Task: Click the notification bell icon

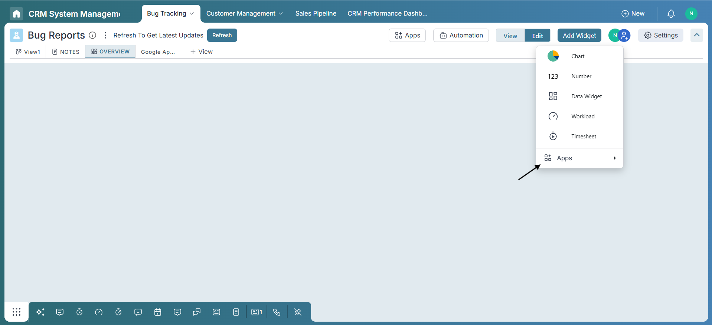Action: 671,14
